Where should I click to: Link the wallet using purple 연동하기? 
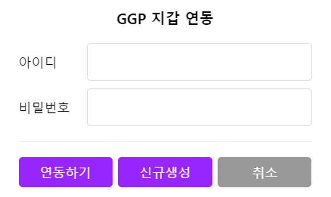(65, 172)
